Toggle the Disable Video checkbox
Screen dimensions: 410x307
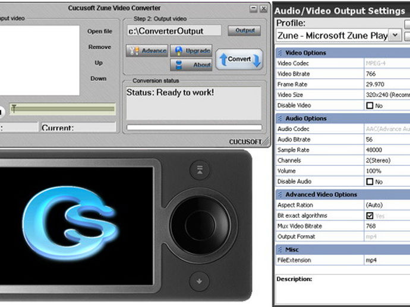click(370, 105)
